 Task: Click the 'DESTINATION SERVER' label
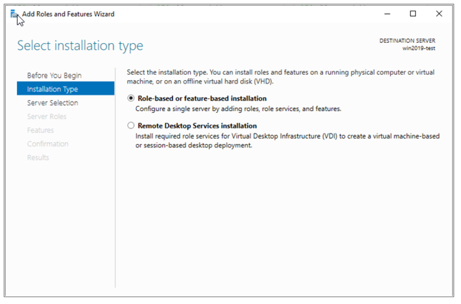(x=407, y=40)
